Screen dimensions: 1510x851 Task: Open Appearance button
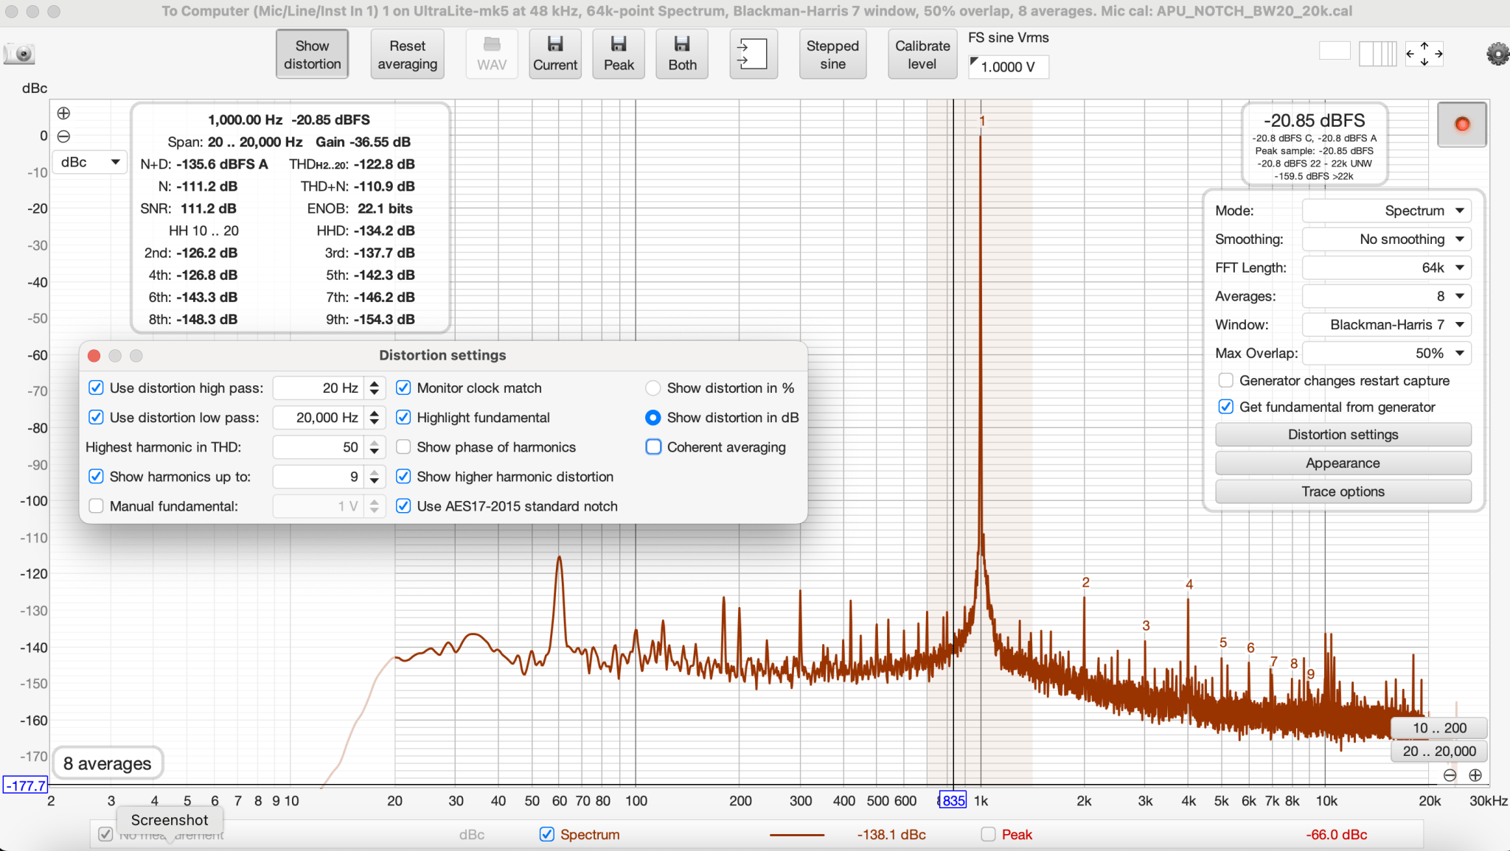[x=1343, y=463]
